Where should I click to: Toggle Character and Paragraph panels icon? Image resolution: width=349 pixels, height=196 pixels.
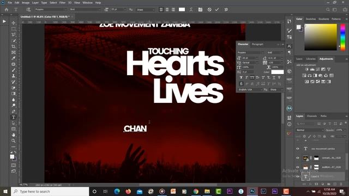click(x=200, y=10)
